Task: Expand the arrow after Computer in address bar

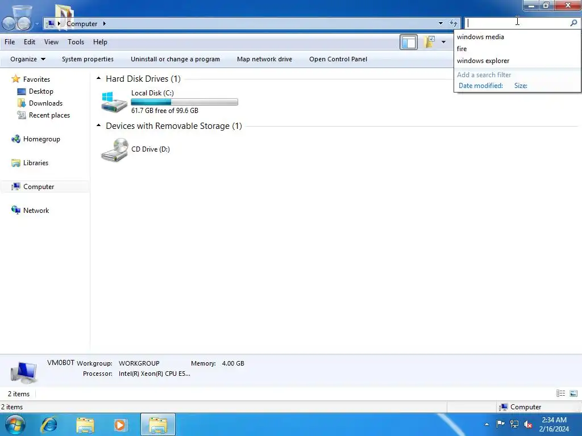Action: (x=105, y=23)
